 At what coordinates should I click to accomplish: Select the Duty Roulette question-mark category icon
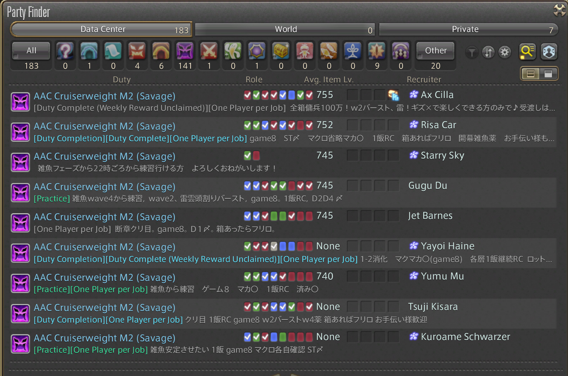click(65, 51)
